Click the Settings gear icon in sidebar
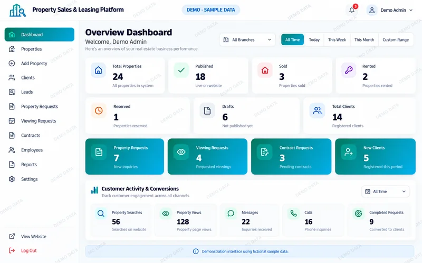The image size is (422, 263). click(12, 179)
